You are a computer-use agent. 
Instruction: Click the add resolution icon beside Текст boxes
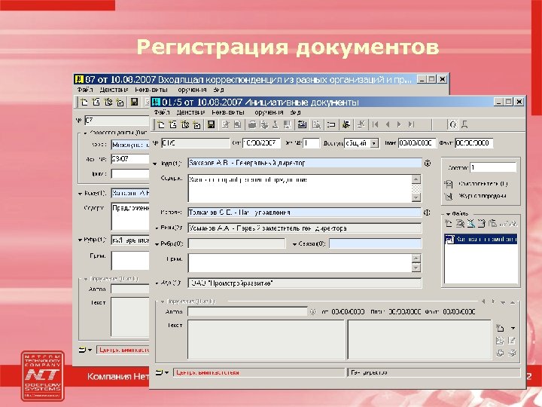[500, 328]
